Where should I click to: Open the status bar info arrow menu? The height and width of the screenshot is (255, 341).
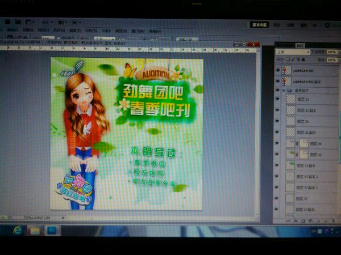click(x=63, y=218)
